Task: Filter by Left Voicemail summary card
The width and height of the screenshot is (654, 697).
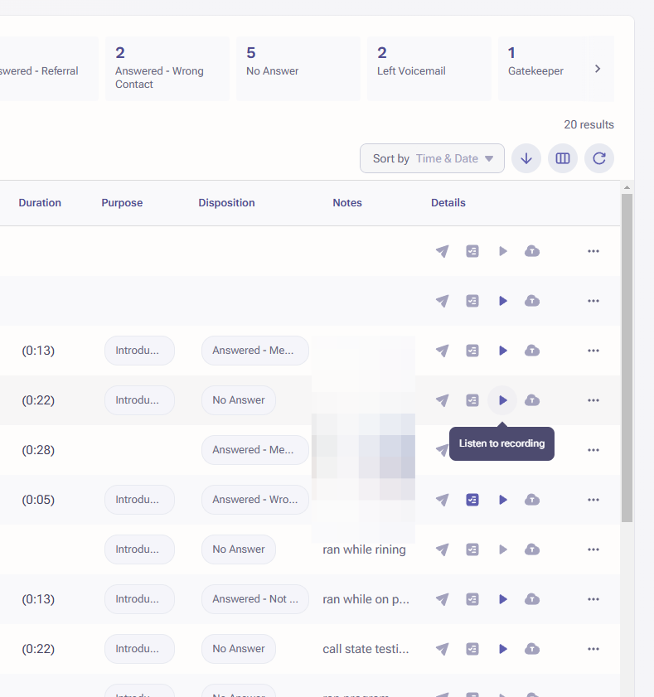Action: click(429, 69)
